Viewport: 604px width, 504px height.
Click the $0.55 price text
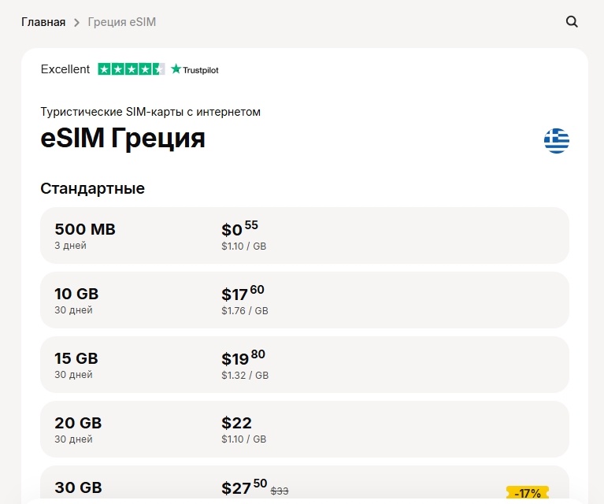(x=239, y=228)
